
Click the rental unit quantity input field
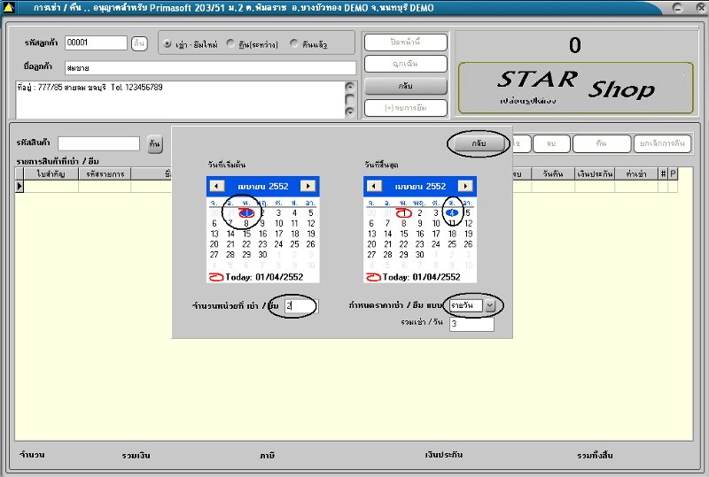[300, 306]
